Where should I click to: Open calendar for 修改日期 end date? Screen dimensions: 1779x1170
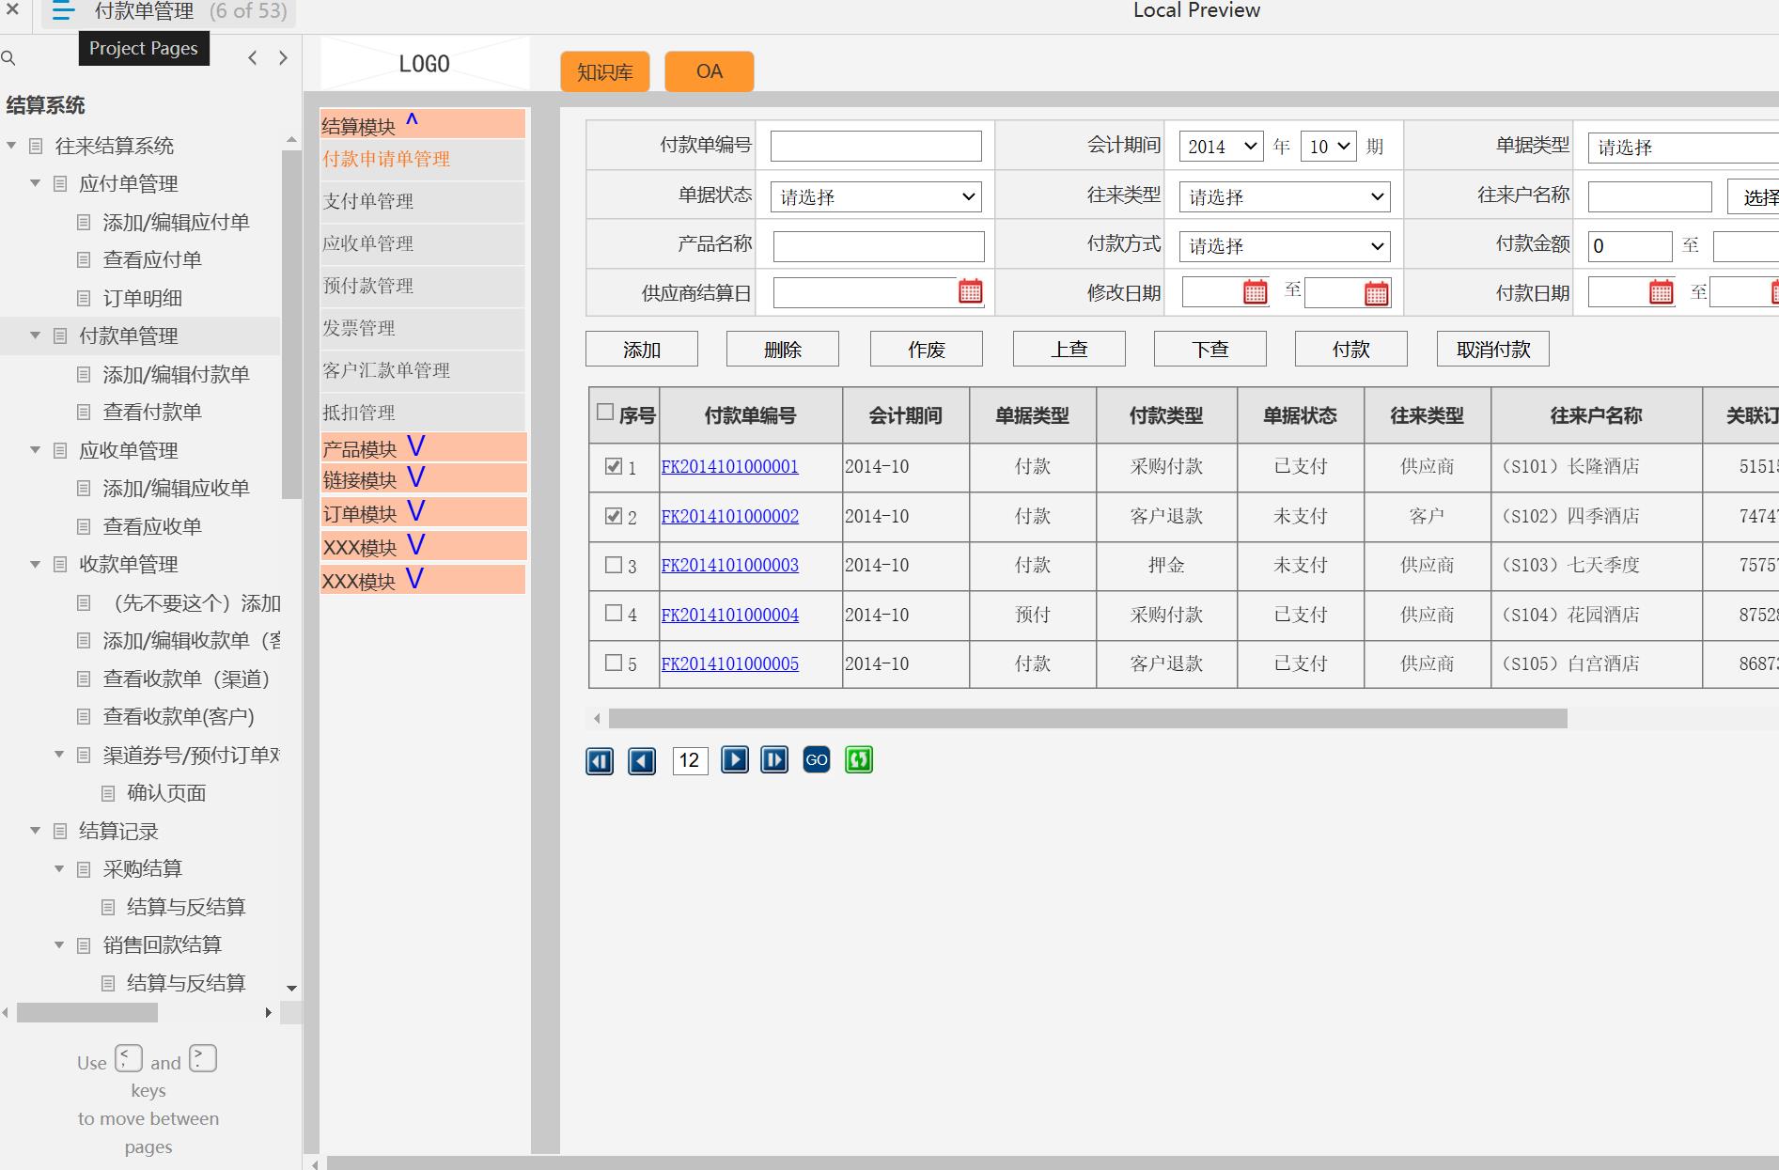coord(1377,293)
